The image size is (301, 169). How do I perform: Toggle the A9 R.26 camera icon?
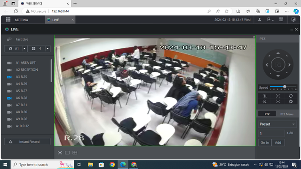click(9, 119)
